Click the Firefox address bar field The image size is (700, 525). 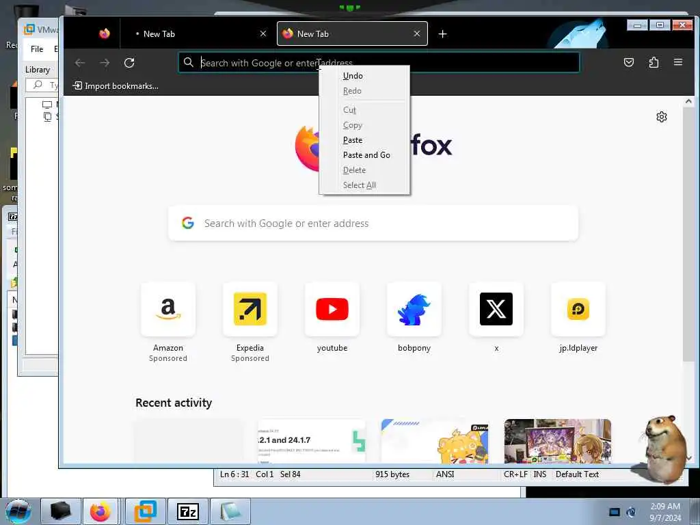(379, 62)
